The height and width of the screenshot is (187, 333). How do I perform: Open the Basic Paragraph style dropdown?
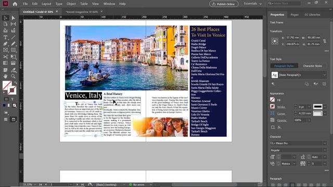(x=324, y=75)
